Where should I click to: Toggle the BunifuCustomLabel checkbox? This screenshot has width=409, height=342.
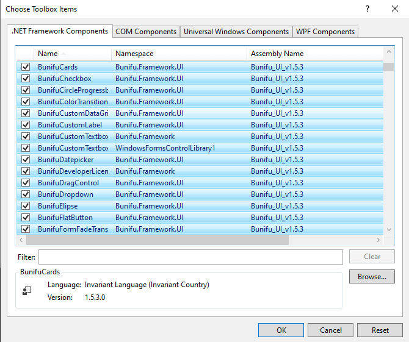(x=26, y=125)
